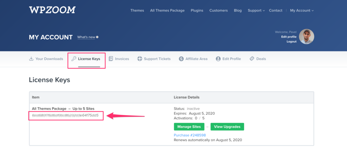The width and height of the screenshot is (347, 158).
Task: Click the key icon in License Keys tab
Action: point(74,59)
